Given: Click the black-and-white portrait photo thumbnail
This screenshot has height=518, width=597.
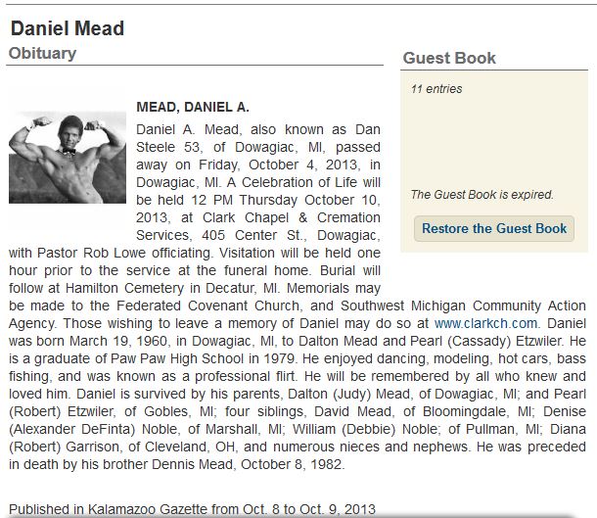Looking at the screenshot, I should [x=68, y=158].
